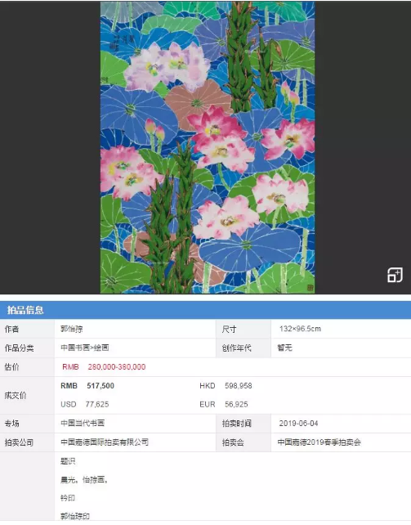Screen dimensions: 411x525
Task: Click the 拍卖公司 label cell
Action: coord(27,442)
